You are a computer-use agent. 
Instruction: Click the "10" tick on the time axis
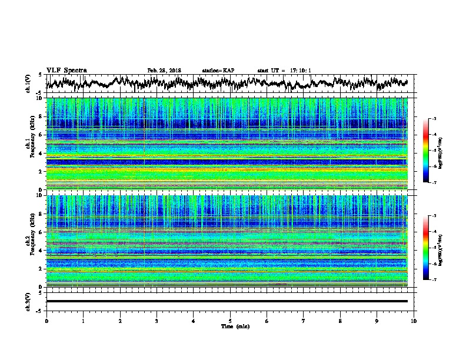point(414,321)
